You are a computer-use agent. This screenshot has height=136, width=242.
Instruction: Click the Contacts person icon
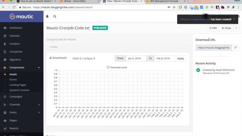click(5, 44)
